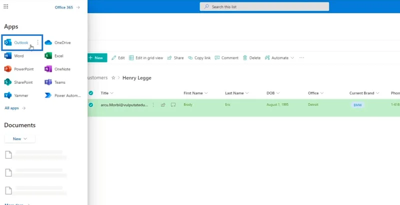Open the command bar overflow ellipsis
The image size is (400, 205).
point(302,58)
